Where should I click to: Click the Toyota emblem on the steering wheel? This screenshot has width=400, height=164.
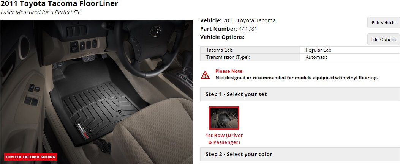coord(156,31)
